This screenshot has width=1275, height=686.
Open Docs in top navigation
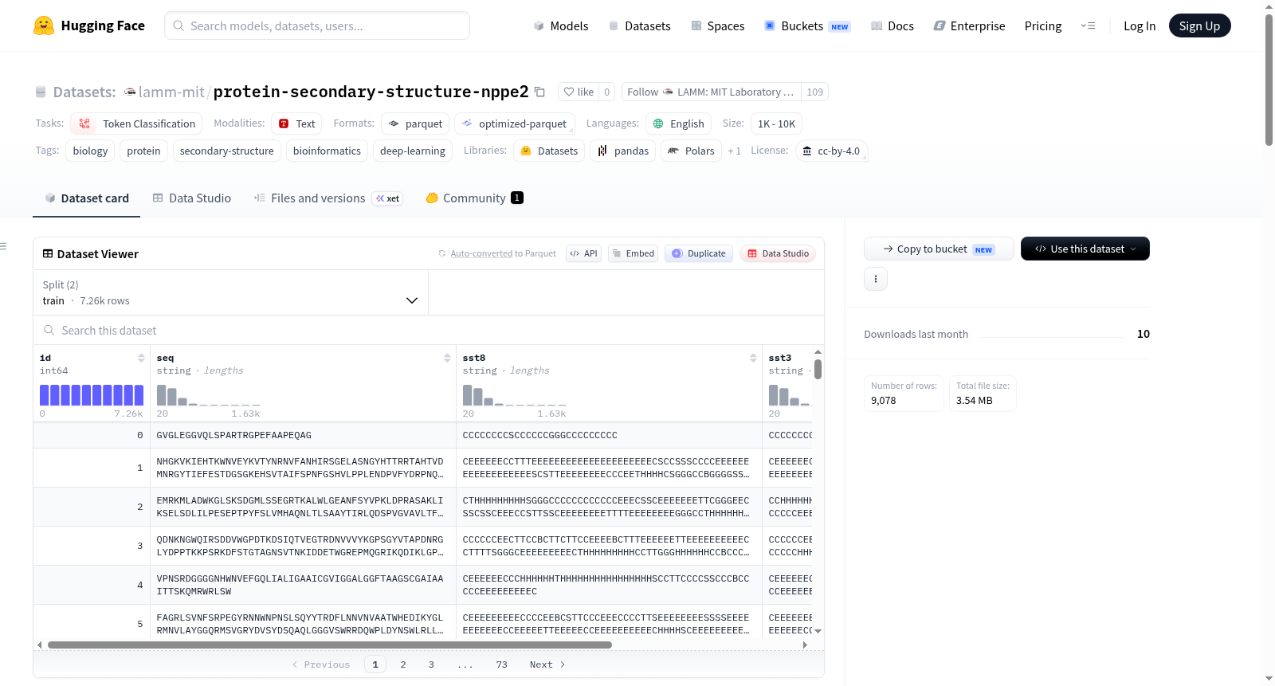(892, 25)
